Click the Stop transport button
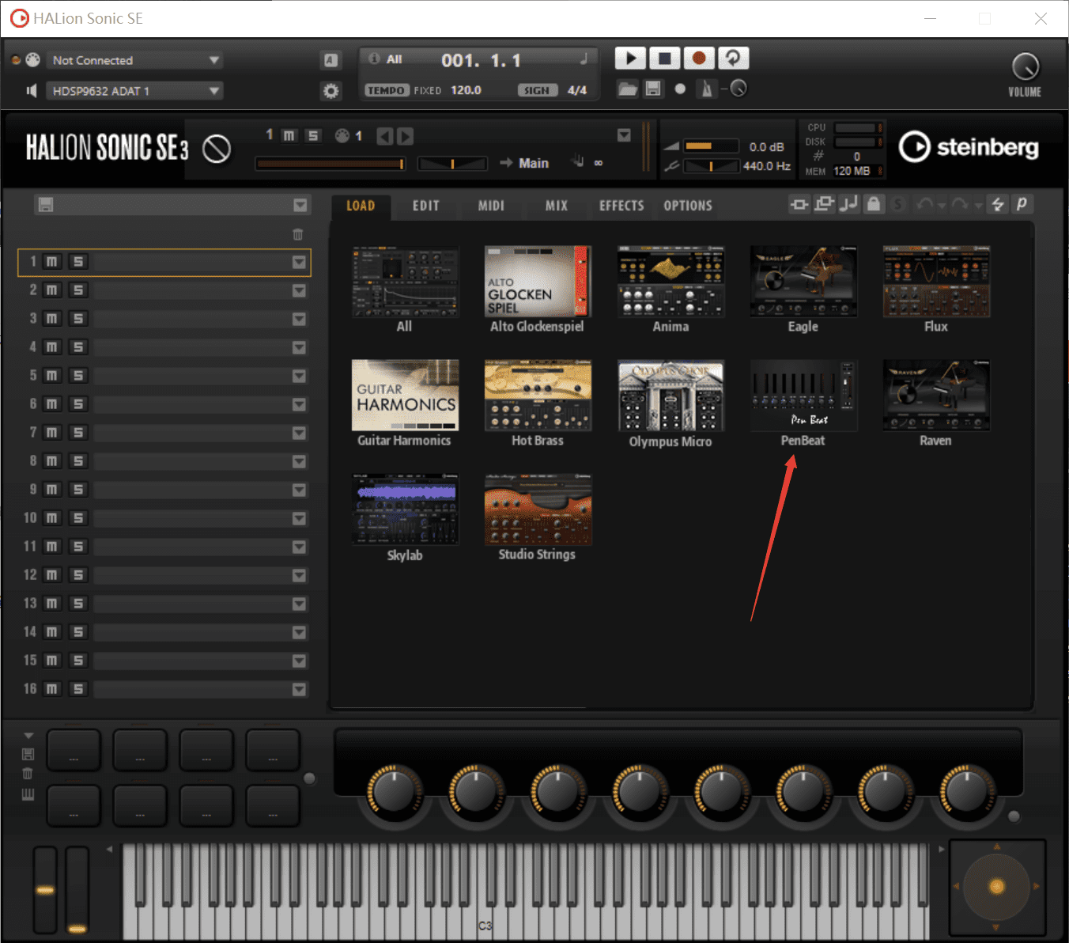Screen dimensions: 1069x943 pyautogui.click(x=665, y=59)
